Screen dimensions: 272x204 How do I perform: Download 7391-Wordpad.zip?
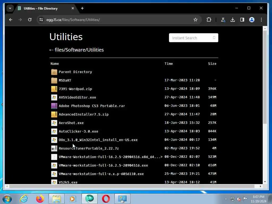pos(75,89)
